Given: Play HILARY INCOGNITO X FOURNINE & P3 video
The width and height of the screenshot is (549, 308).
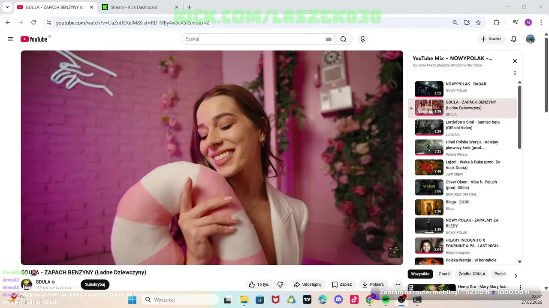Looking at the screenshot, I should click(463, 246).
